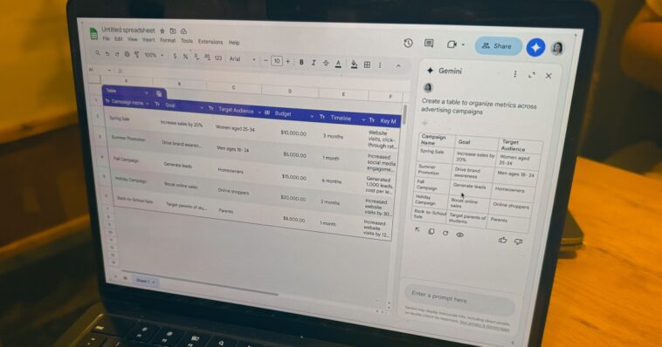Collapse the toolbar menus chevron
The width and height of the screenshot is (662, 347).
pos(398,65)
